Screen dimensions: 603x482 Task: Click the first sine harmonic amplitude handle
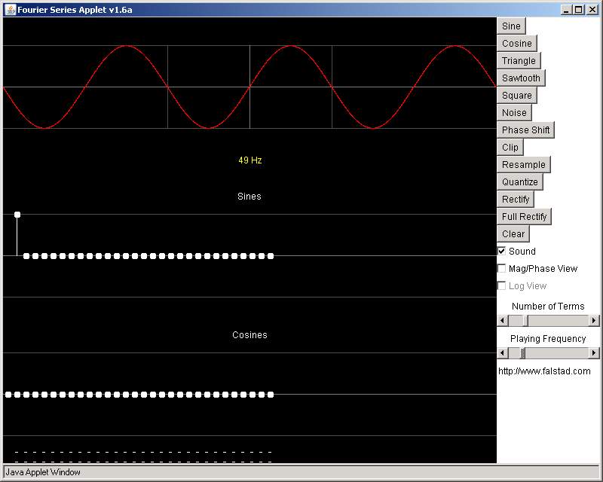tap(17, 215)
